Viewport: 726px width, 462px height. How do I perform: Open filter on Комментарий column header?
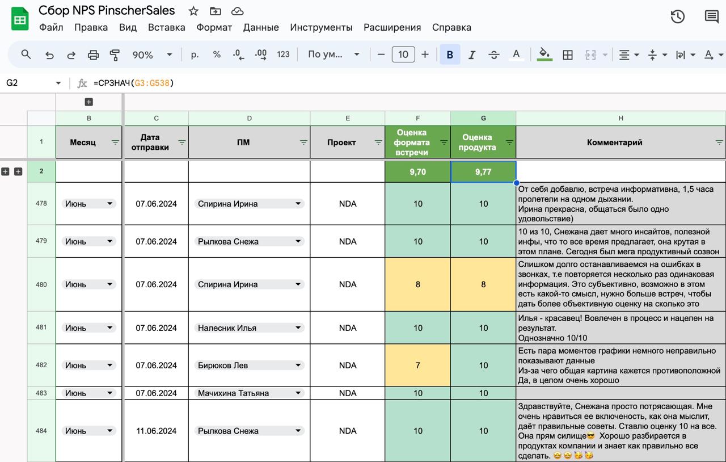(719, 142)
